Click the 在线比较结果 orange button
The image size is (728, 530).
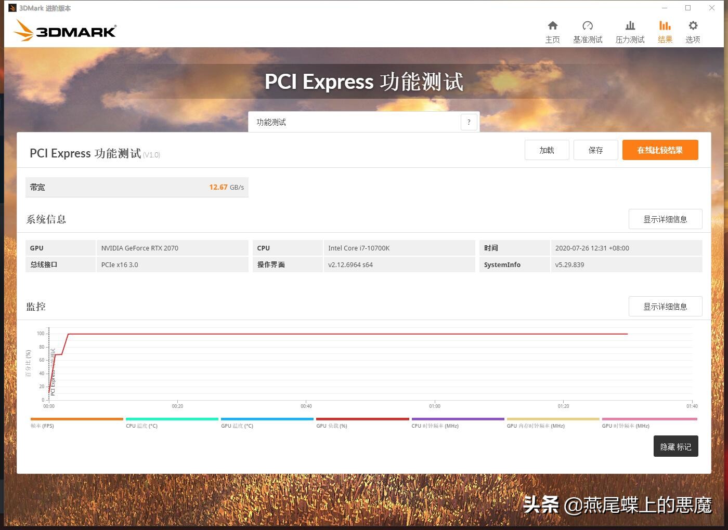pyautogui.click(x=660, y=150)
